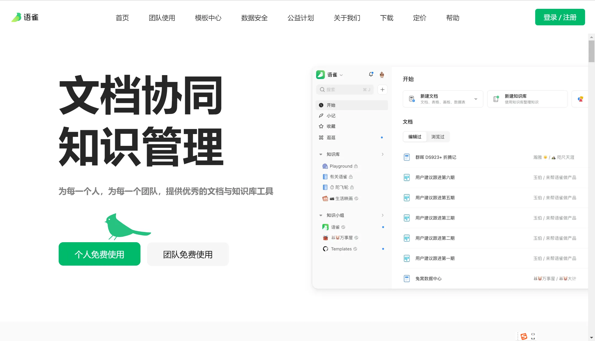Click the 开始 home/start icon

click(321, 105)
